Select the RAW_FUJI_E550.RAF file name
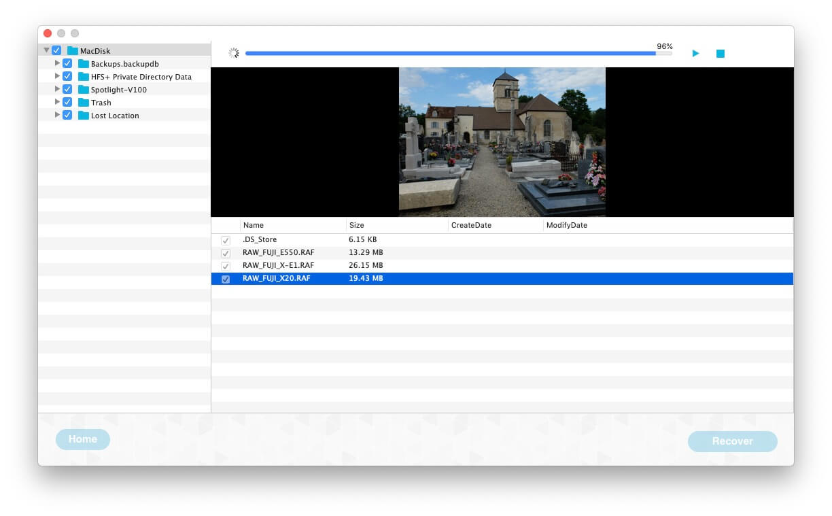 [x=279, y=253]
